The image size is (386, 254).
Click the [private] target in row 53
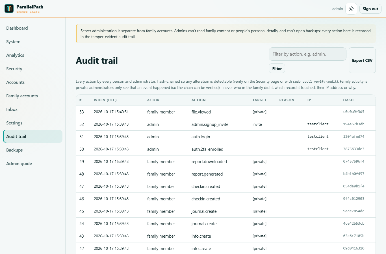coord(259,112)
